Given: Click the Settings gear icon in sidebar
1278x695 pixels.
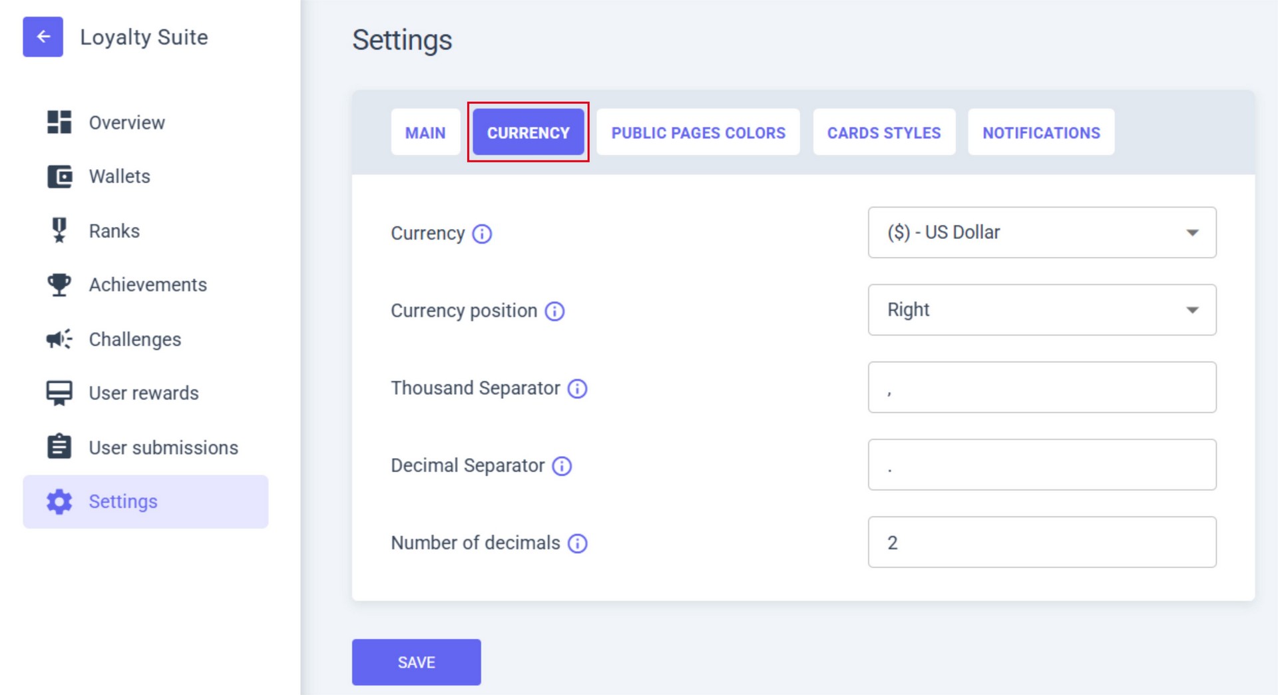Looking at the screenshot, I should click(59, 501).
